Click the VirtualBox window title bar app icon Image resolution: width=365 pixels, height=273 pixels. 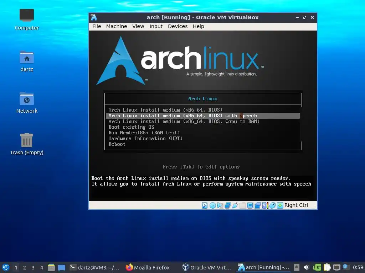[94, 17]
